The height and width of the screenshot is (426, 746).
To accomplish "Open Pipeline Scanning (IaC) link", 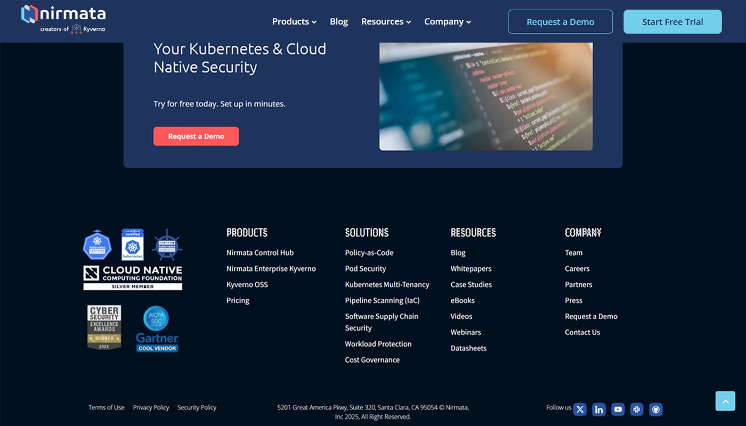I will point(382,301).
